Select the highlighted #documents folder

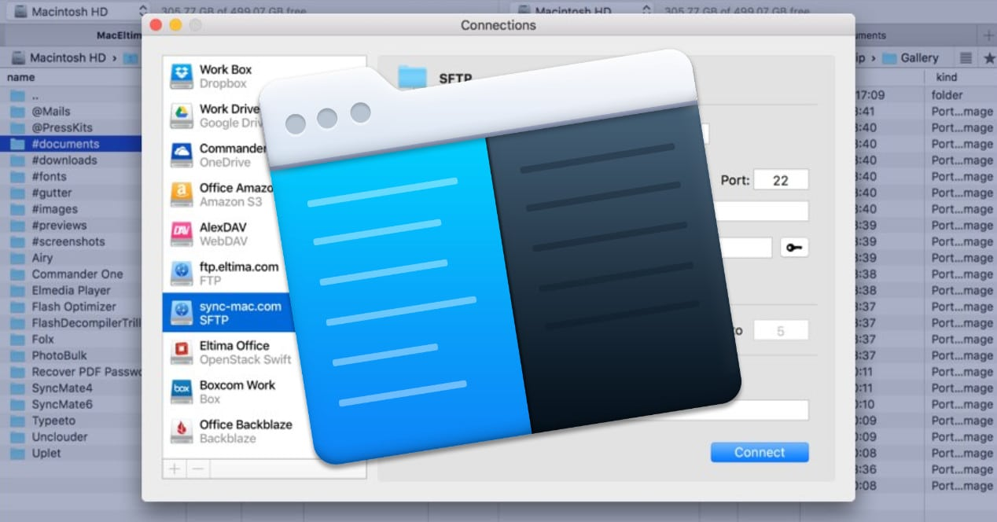coord(71,144)
